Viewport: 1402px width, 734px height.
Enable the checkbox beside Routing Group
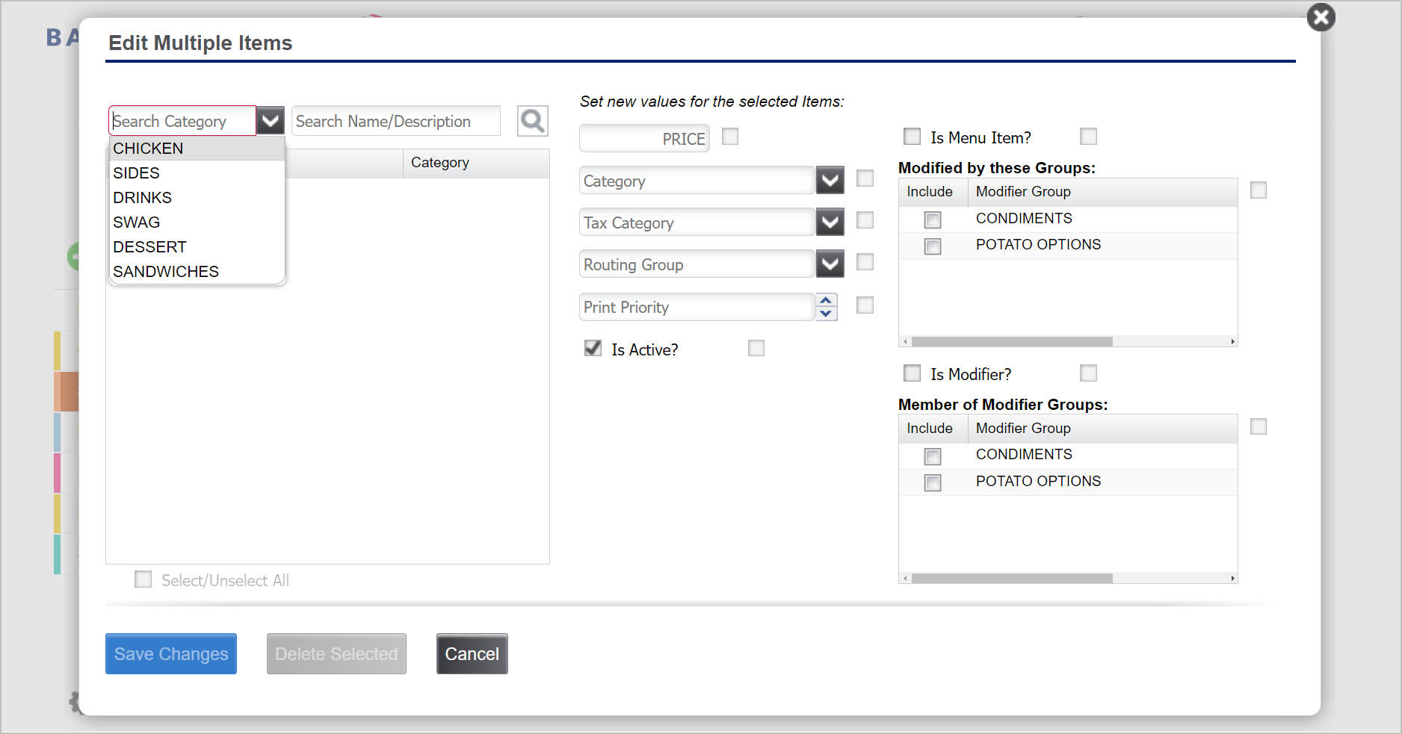(865, 262)
